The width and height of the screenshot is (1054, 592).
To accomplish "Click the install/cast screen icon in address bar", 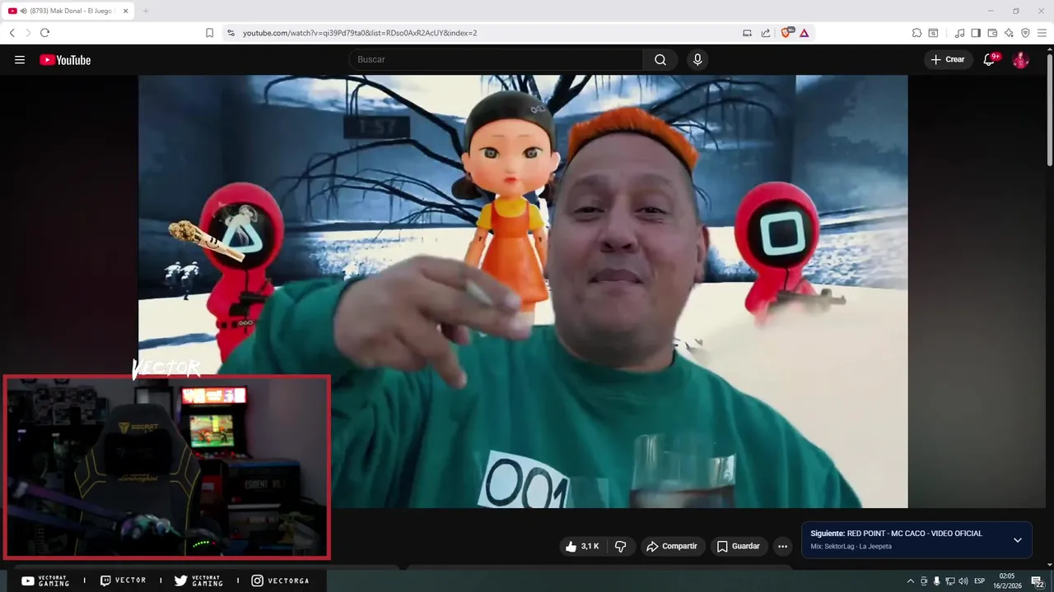I will click(747, 33).
